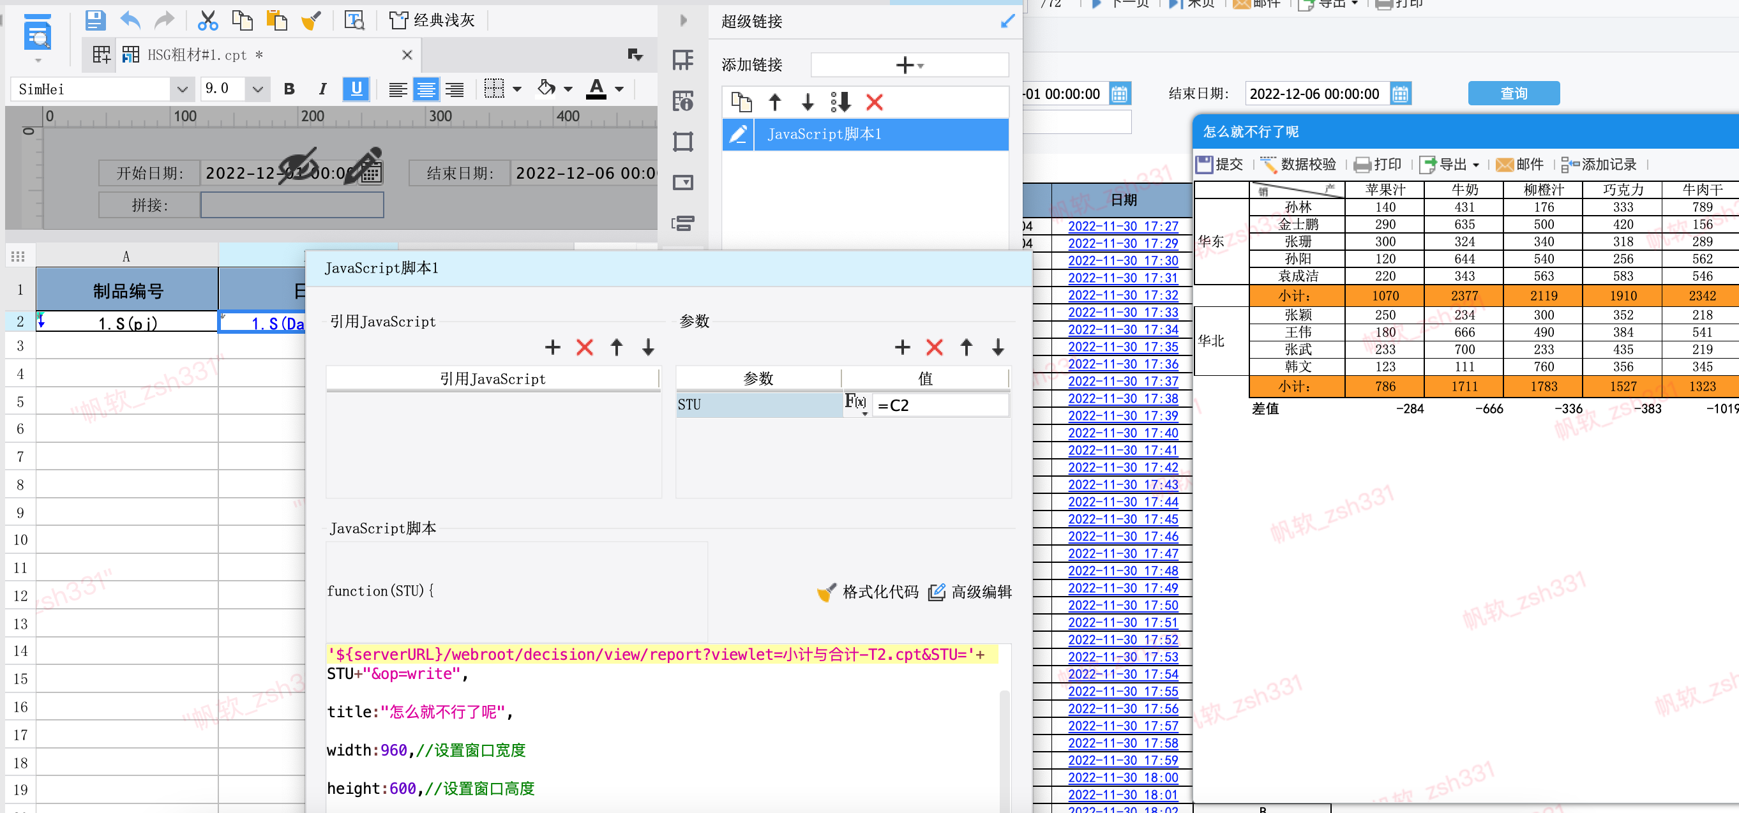Open cell element panel icon in sidebar
This screenshot has height=813, width=1739.
[683, 61]
